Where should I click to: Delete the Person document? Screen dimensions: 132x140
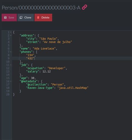(x=43, y=17)
